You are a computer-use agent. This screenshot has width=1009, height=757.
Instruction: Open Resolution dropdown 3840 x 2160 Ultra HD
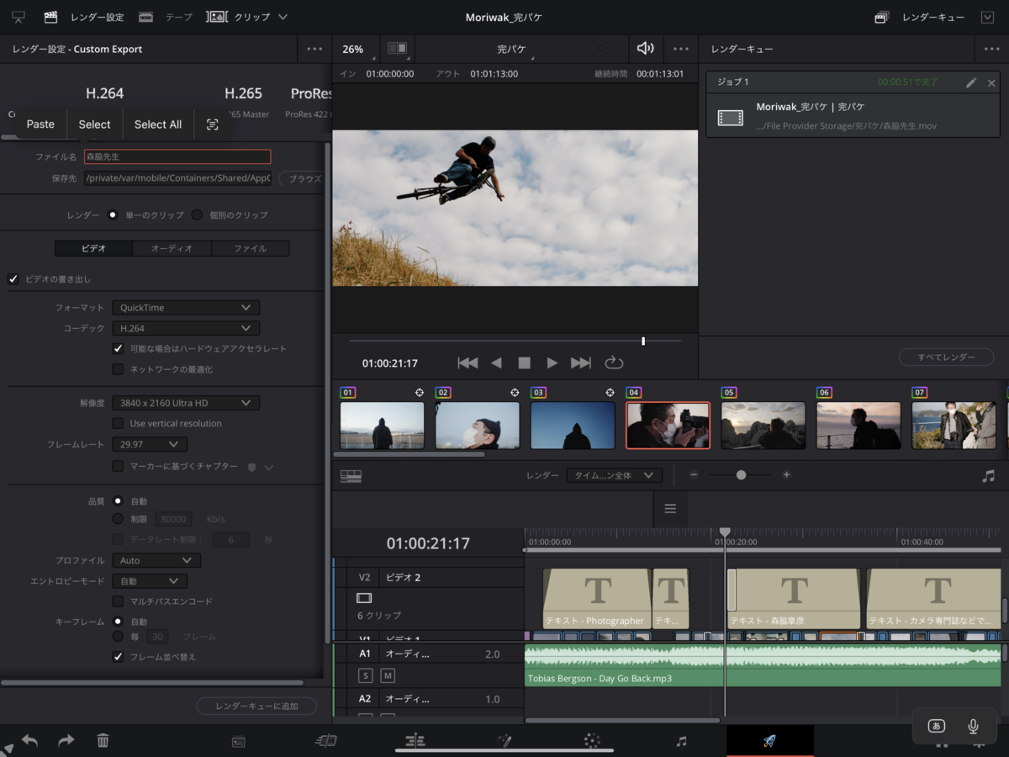pyautogui.click(x=185, y=403)
